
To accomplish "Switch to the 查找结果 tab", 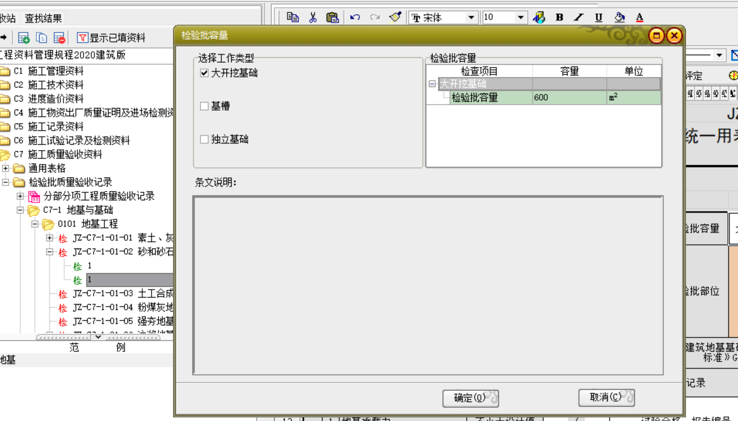I will click(43, 19).
